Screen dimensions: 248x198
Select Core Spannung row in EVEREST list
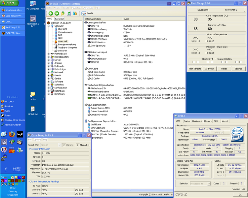135,46
